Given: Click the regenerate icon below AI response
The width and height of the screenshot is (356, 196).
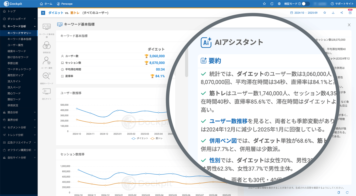Looking at the screenshot, I should click(347, 192).
